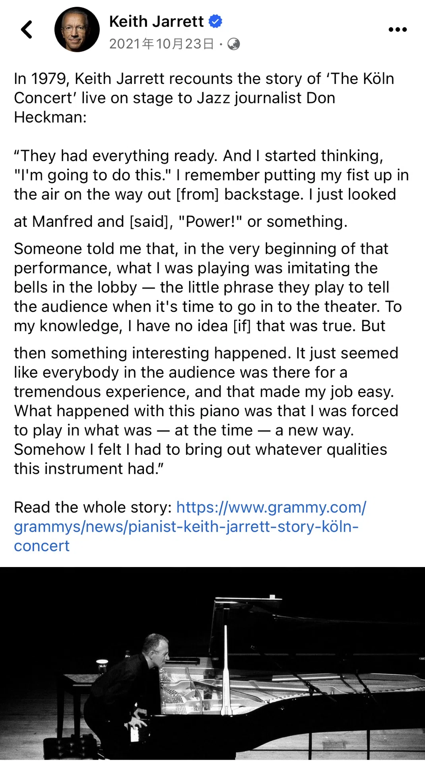Go back using the left arrow

(x=27, y=29)
